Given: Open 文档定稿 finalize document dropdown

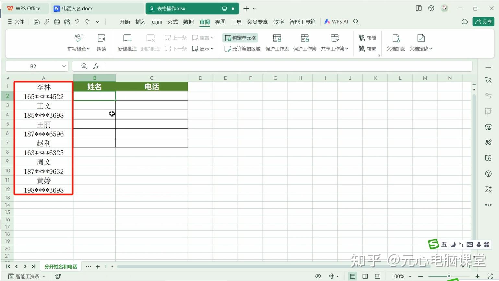Looking at the screenshot, I should tap(421, 42).
